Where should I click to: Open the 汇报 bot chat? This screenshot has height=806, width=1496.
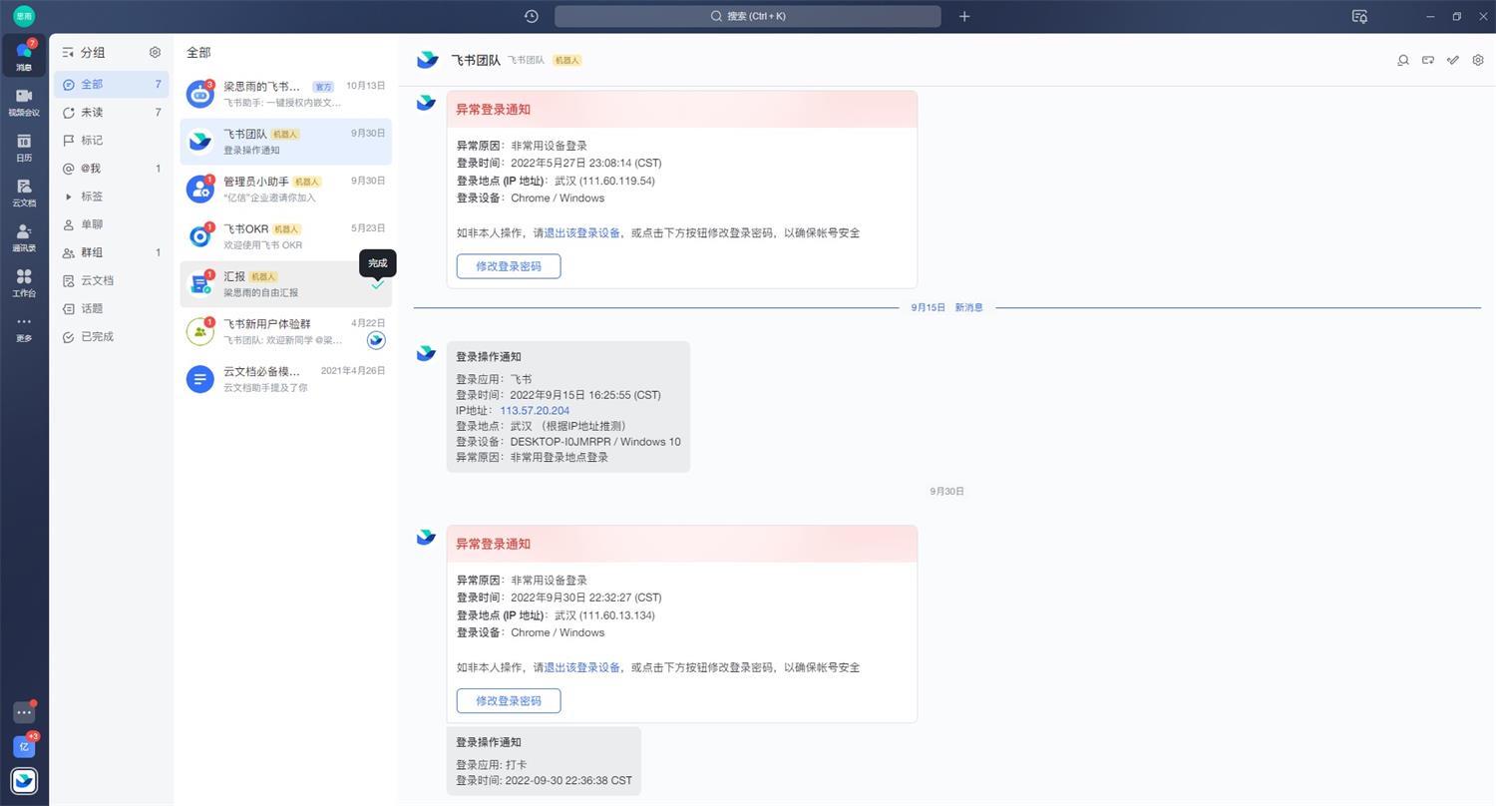pos(285,284)
